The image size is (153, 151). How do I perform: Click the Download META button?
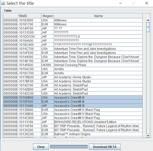(x=105, y=147)
